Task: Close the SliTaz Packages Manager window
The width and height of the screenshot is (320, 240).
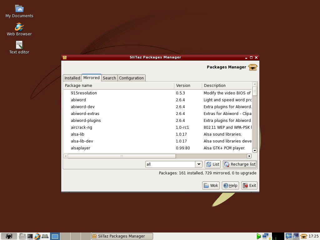Action: pyautogui.click(x=256, y=57)
